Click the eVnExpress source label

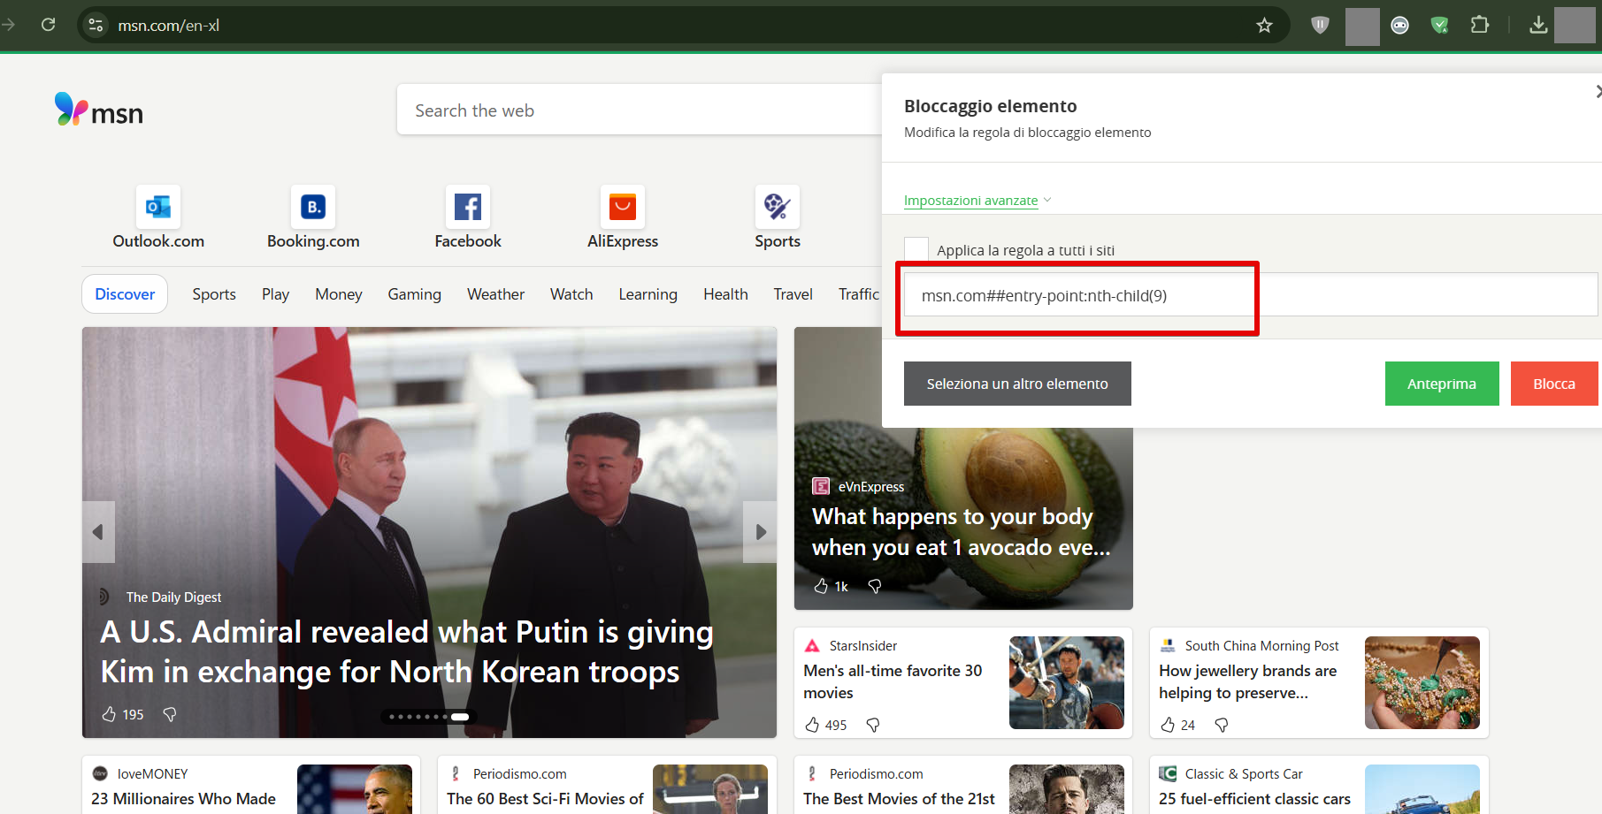tap(871, 487)
